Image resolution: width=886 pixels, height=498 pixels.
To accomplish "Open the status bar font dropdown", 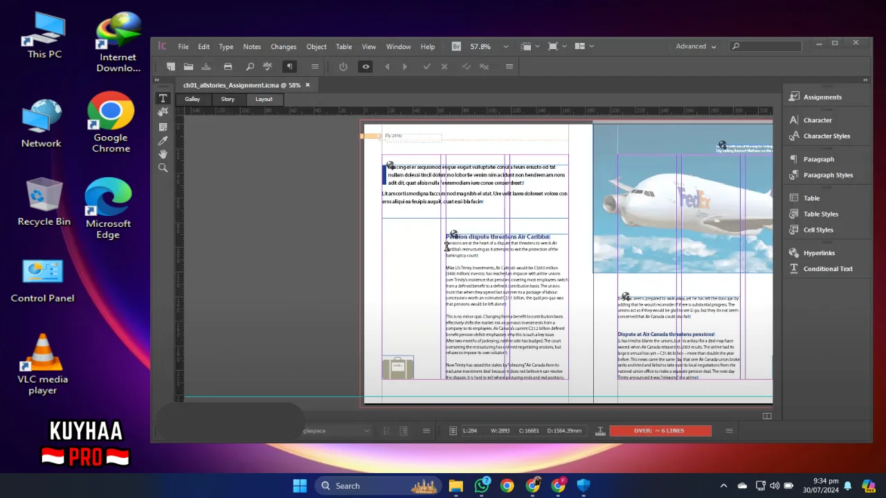I will (x=367, y=431).
